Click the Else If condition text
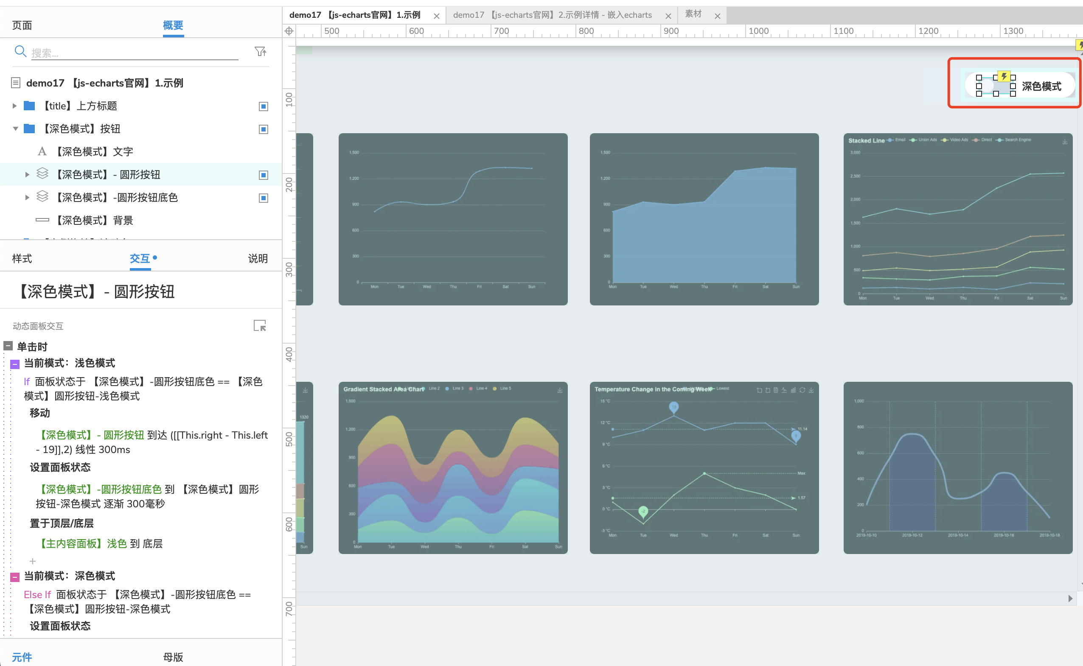This screenshot has height=666, width=1083. click(137, 602)
